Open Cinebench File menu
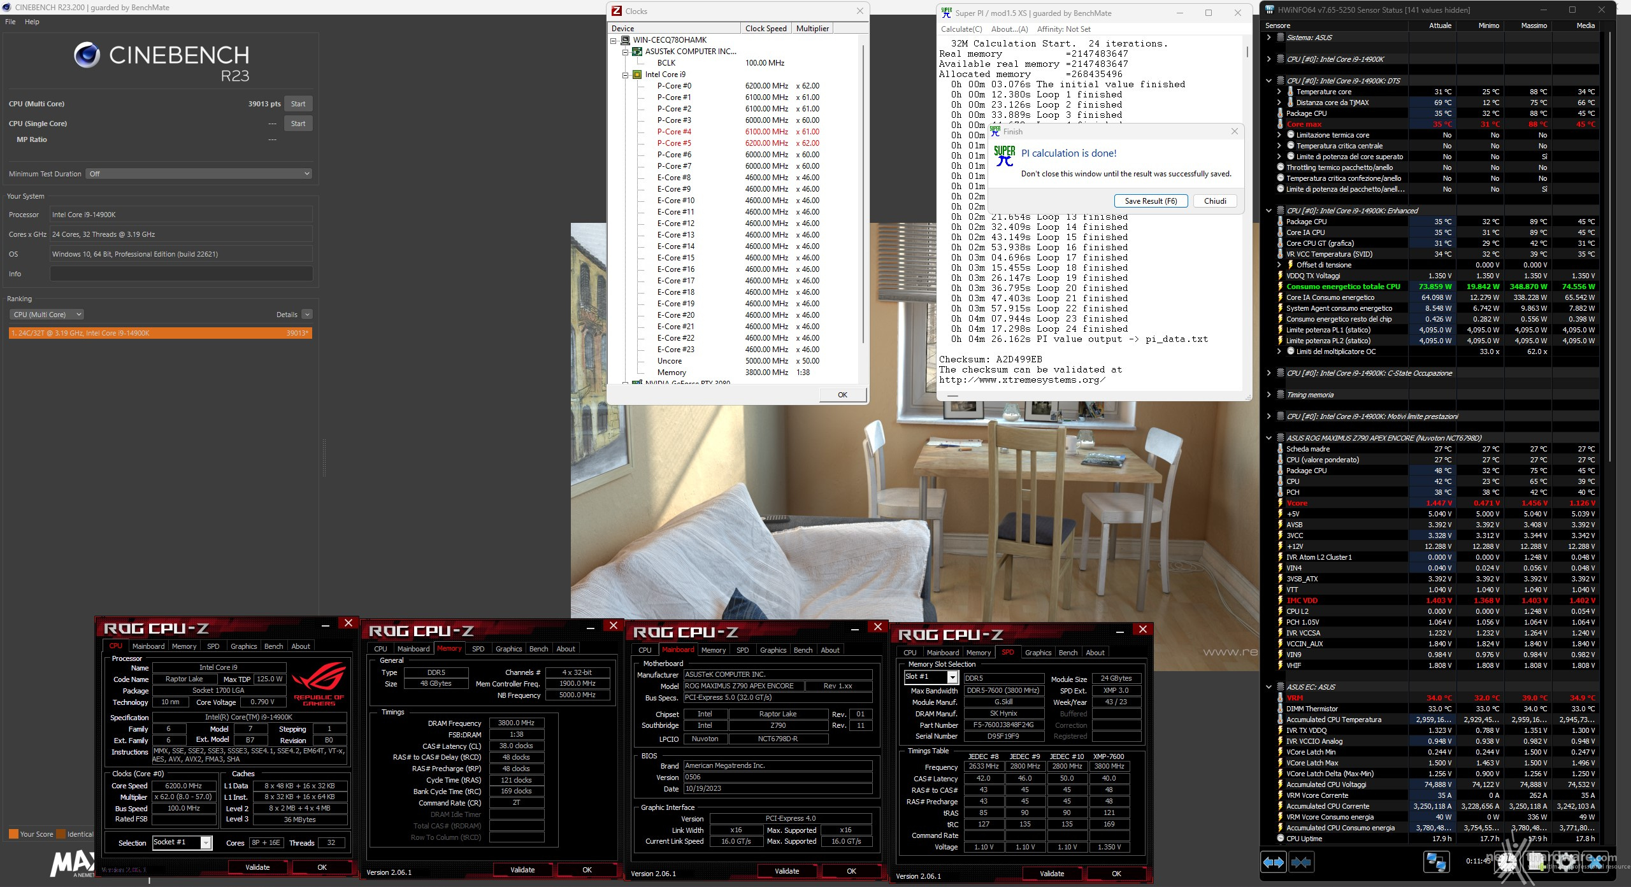Image resolution: width=1631 pixels, height=887 pixels. tap(10, 22)
